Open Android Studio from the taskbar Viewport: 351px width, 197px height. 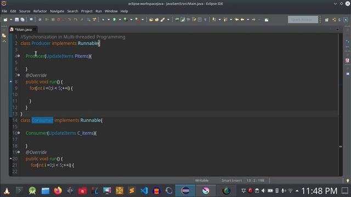point(32,191)
